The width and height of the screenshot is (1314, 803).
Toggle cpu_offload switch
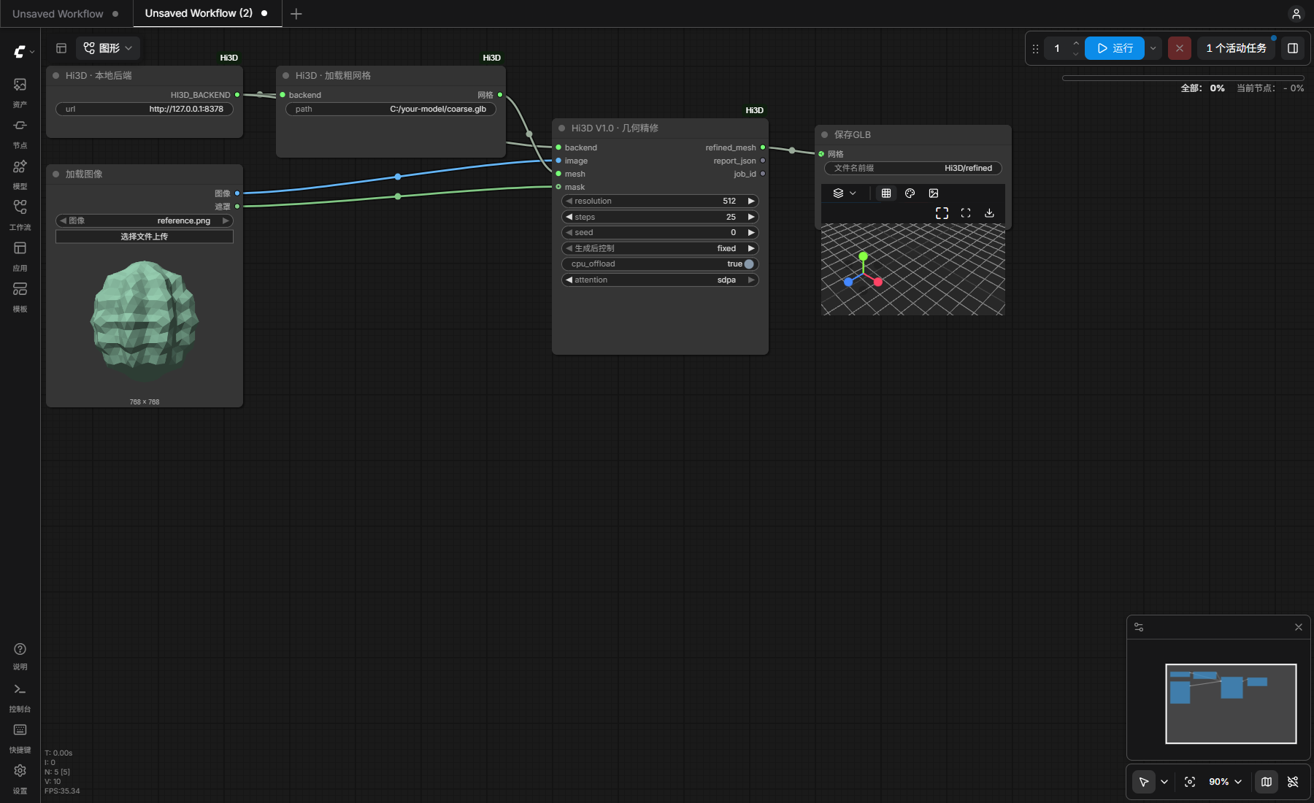[749, 264]
